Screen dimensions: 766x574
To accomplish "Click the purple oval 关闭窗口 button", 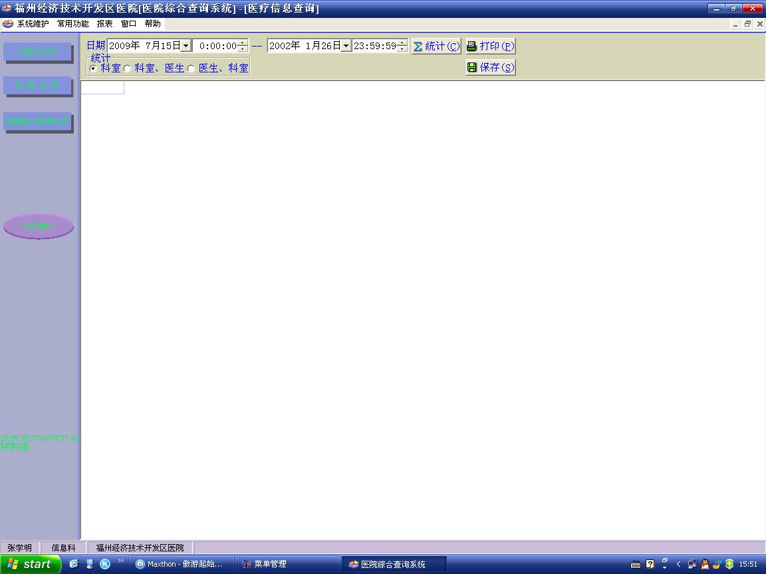I will tap(39, 227).
